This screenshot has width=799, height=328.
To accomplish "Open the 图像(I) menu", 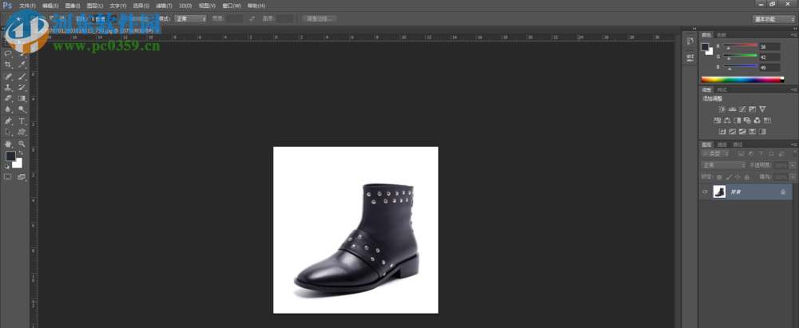I will (72, 6).
